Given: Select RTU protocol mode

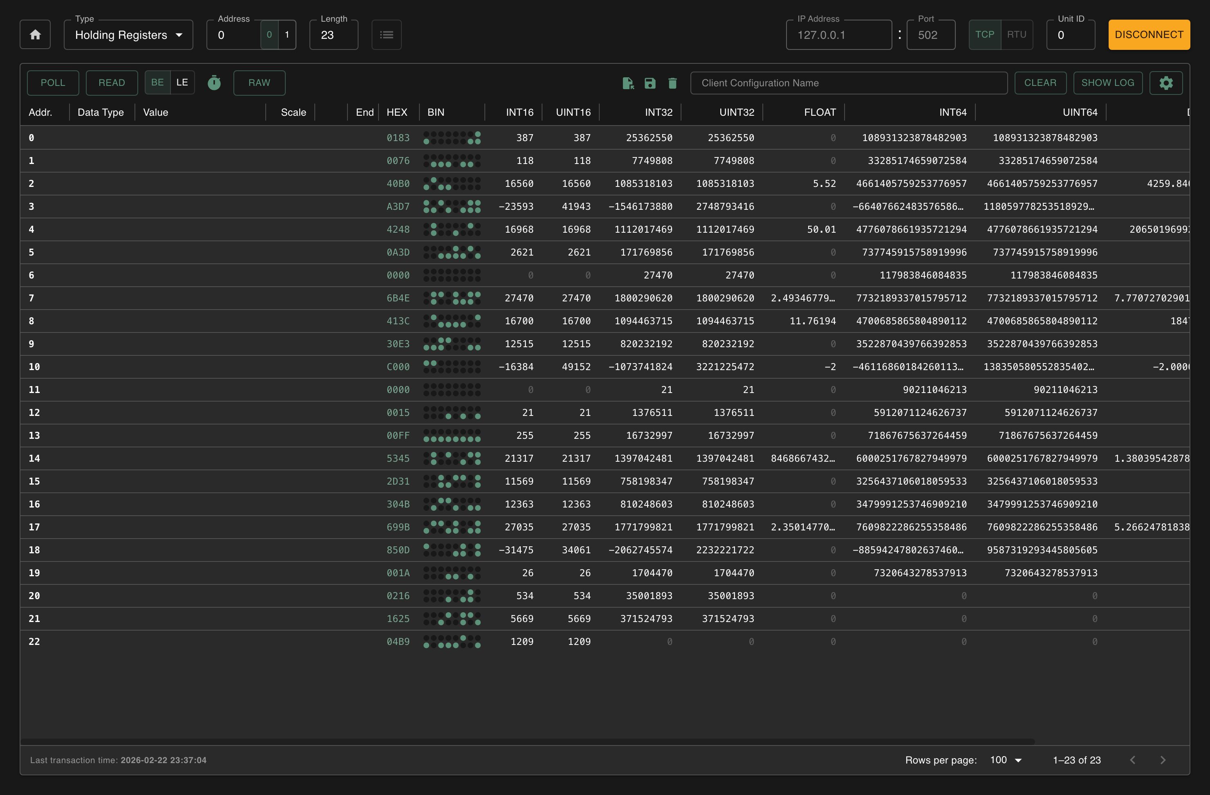Looking at the screenshot, I should coord(1016,35).
